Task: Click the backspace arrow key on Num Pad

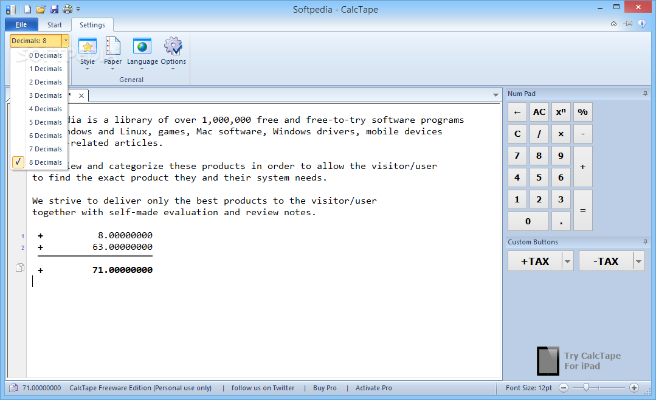Action: 517,112
